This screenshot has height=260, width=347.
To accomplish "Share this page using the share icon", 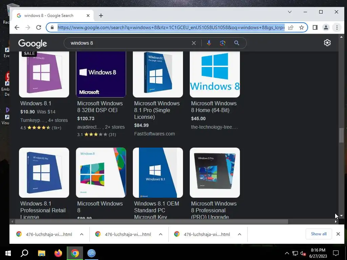I will click(x=291, y=27).
